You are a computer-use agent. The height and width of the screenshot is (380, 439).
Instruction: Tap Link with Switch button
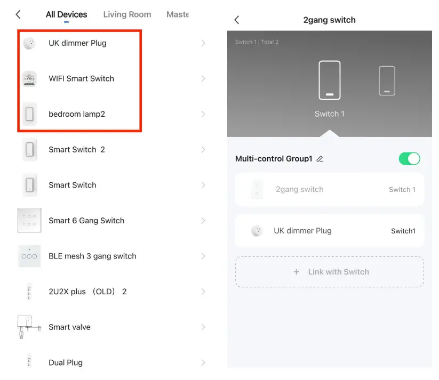[x=330, y=272]
